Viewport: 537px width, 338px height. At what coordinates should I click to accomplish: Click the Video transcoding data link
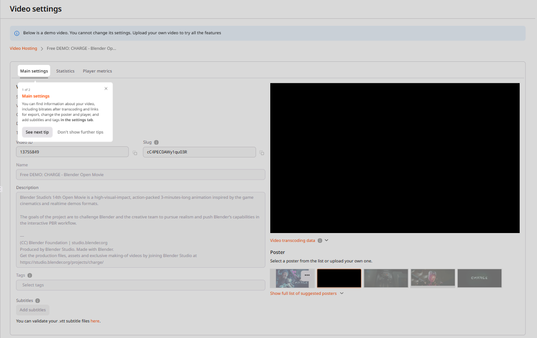293,241
